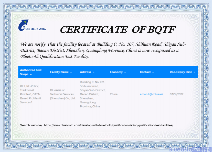212x152 pixels.
Task: Click the CERTIFICATE OF BQTF title
Action: [x=118, y=30]
